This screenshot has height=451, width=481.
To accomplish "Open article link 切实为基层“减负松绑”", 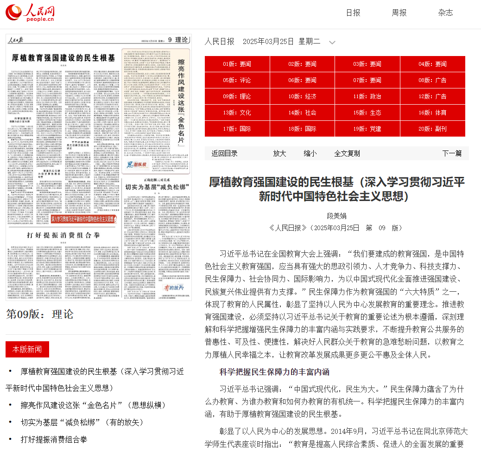I will click(82, 422).
